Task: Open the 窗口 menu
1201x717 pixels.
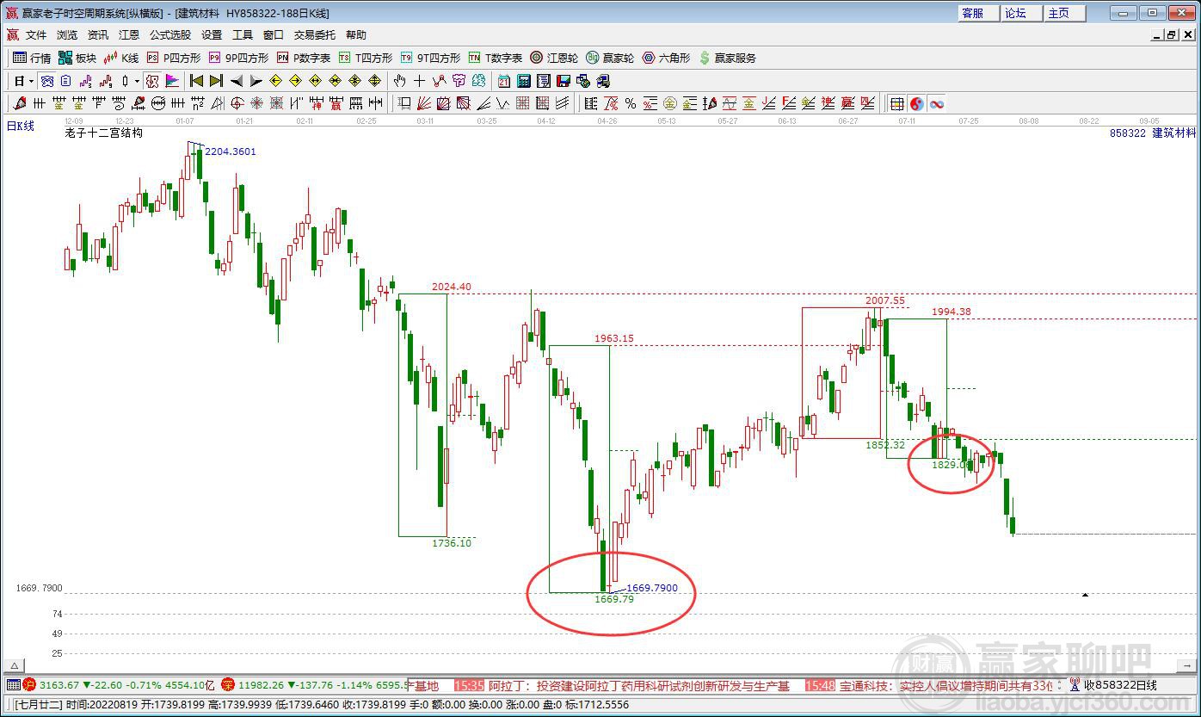Action: coord(274,35)
